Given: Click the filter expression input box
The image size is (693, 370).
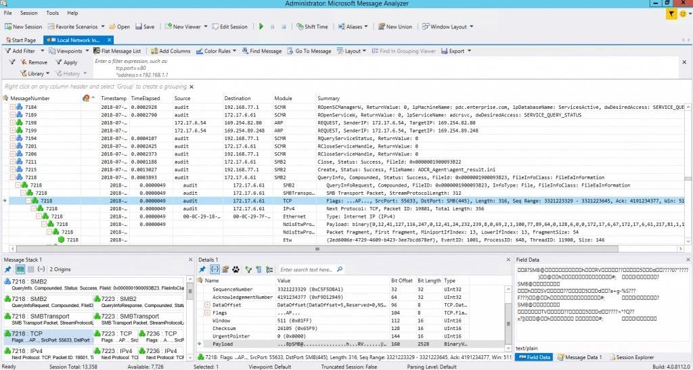Looking at the screenshot, I should click(384, 68).
